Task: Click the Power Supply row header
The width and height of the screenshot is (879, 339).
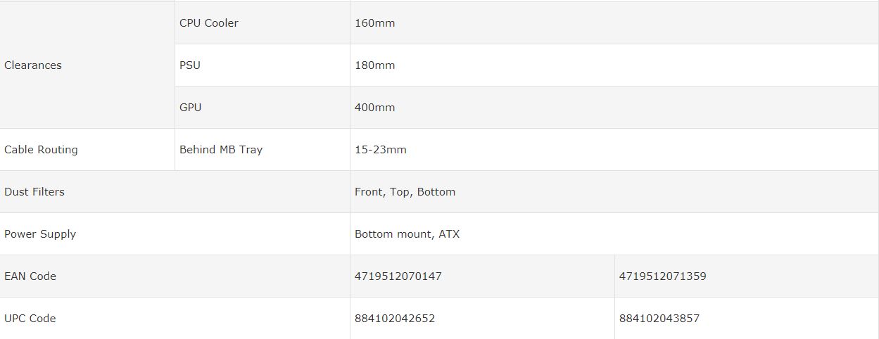Action: (40, 234)
